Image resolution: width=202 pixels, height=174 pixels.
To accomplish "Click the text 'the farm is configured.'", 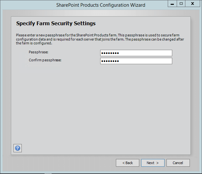I will (x=34, y=43).
